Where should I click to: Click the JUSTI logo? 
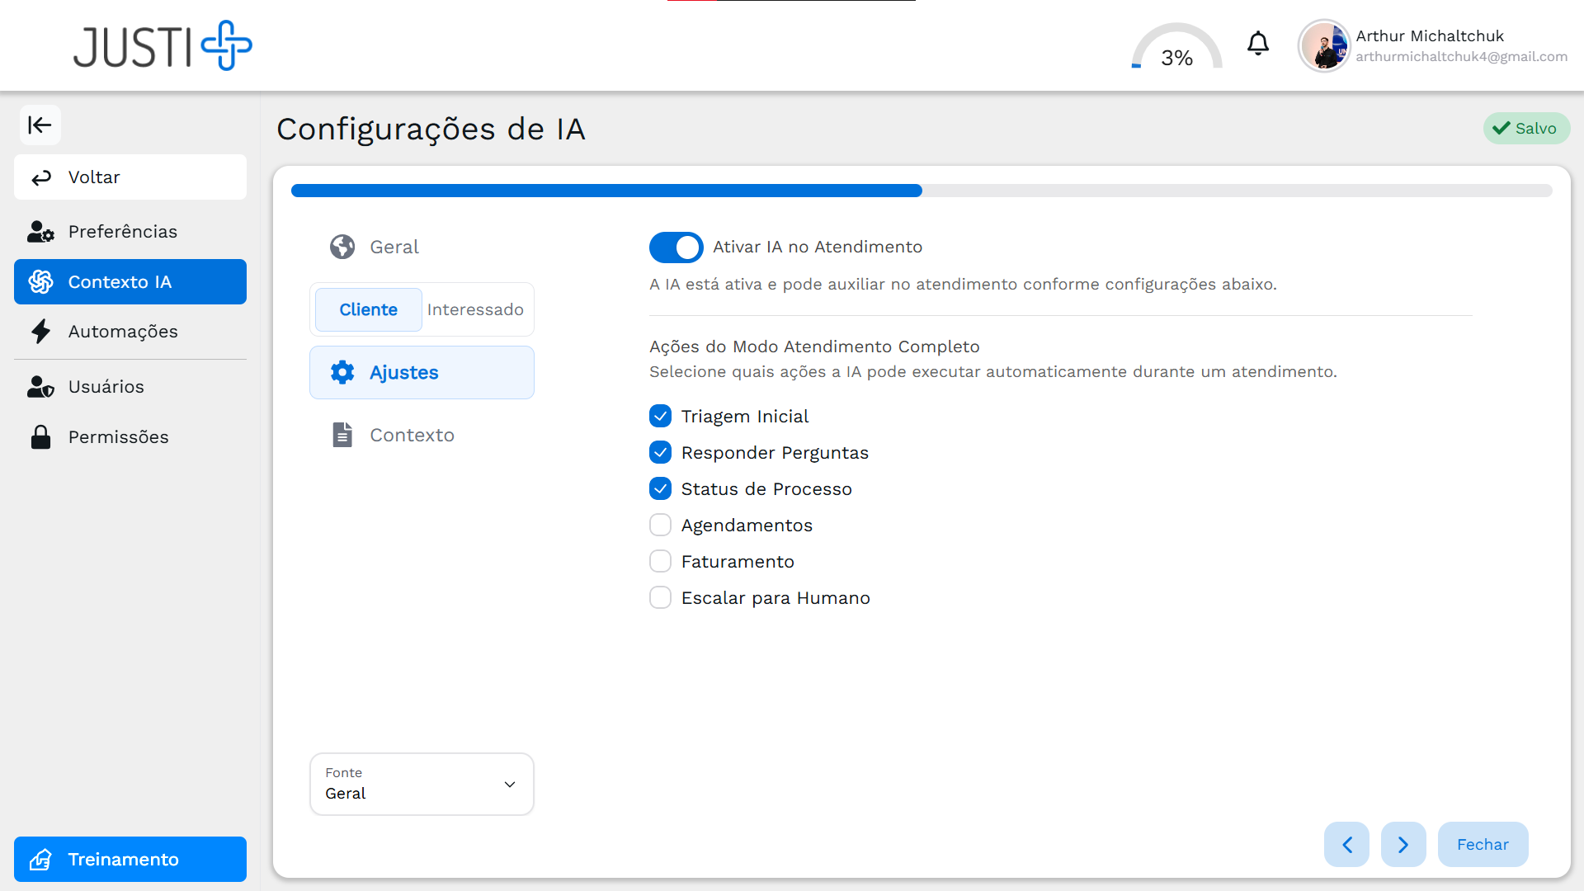click(163, 46)
